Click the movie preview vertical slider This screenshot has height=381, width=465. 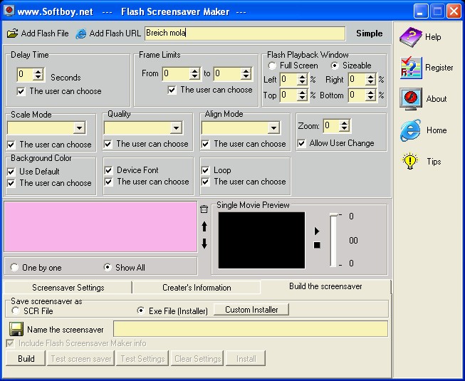coord(334,240)
